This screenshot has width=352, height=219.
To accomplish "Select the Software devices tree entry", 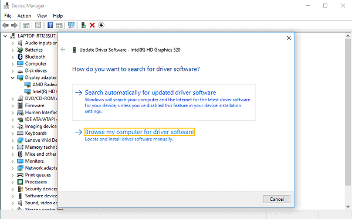I will [x=41, y=196].
